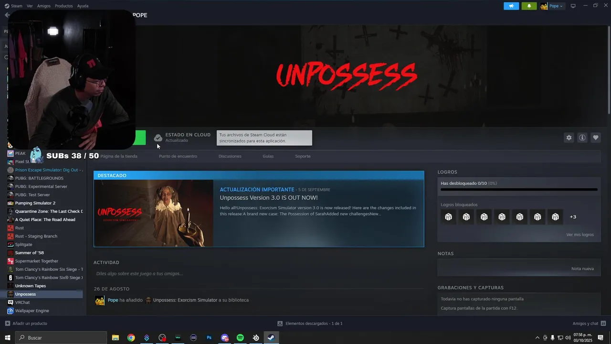Screen dimensions: 611x344
Task: Open the +3 more achievements link
Action: click(x=573, y=217)
